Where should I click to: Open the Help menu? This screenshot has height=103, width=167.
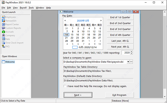[x=48, y=8]
